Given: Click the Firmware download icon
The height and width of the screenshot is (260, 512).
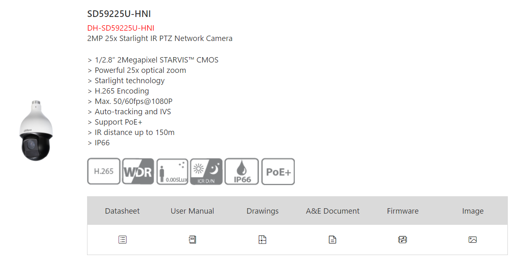Looking at the screenshot, I should pos(403,239).
